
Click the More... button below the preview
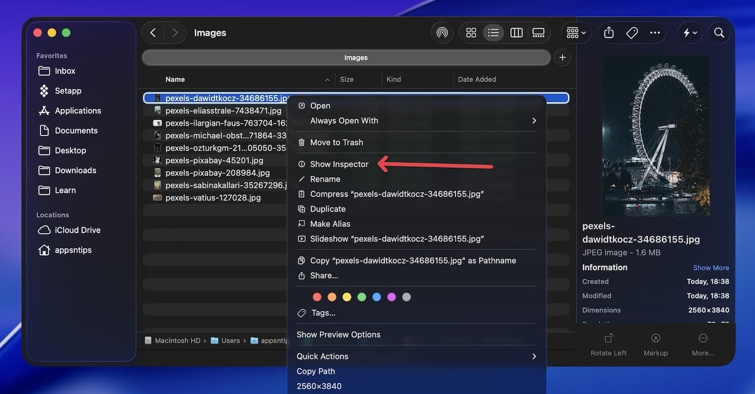(703, 344)
